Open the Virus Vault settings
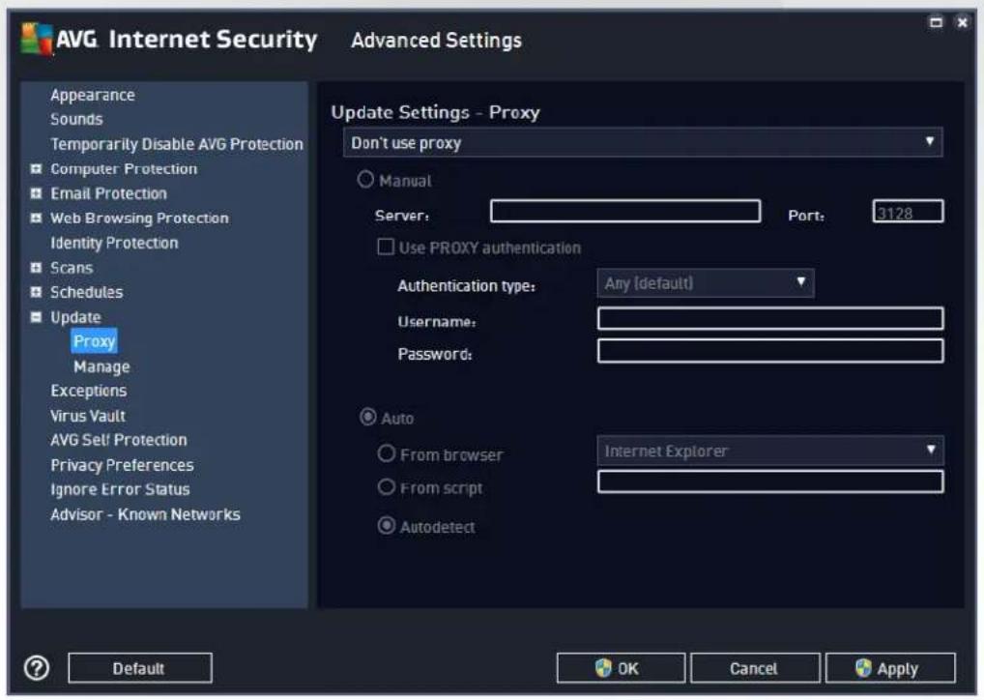The image size is (984, 700). click(88, 416)
